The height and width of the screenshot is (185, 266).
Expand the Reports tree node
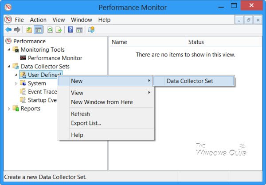point(9,109)
